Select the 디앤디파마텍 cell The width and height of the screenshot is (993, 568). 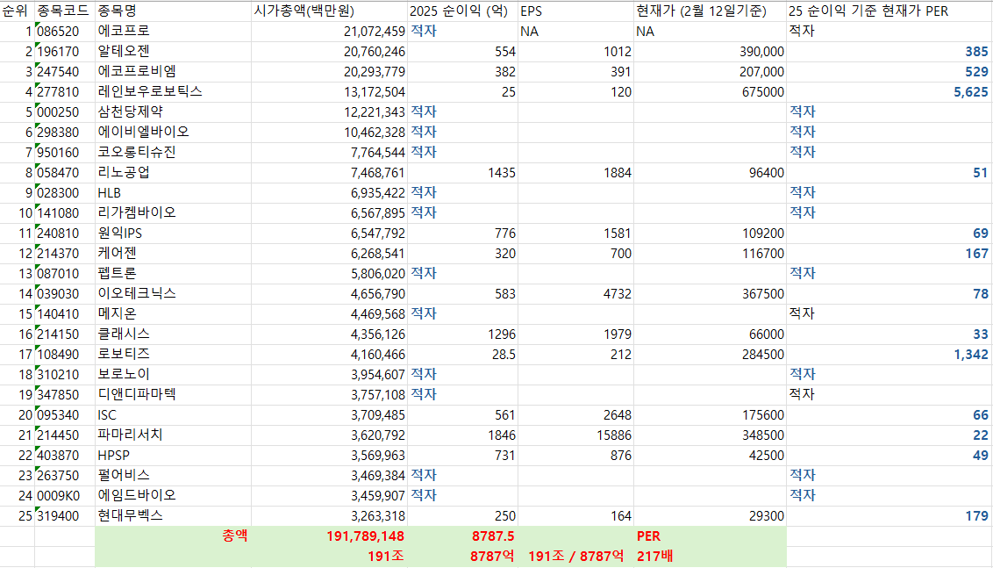pos(173,394)
